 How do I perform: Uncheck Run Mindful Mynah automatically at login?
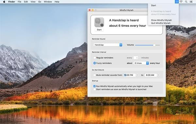click(94, 86)
